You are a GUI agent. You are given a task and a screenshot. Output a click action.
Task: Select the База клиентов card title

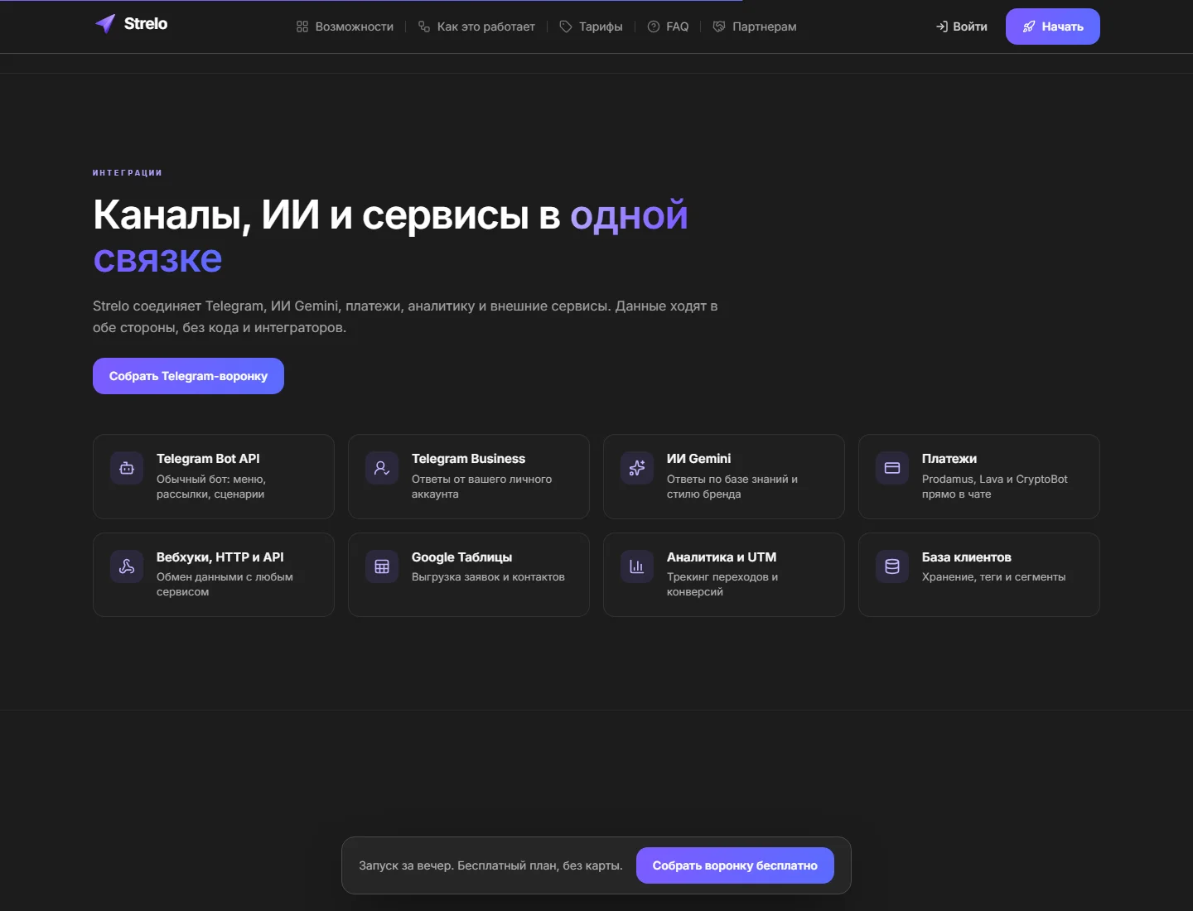[x=967, y=557]
